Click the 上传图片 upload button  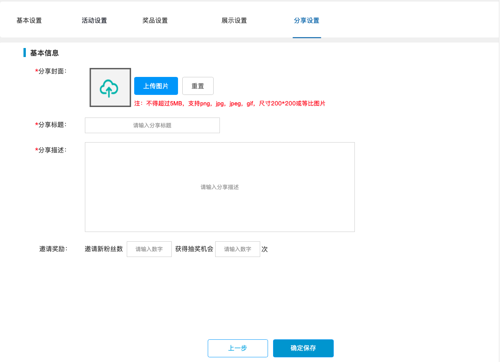point(156,86)
